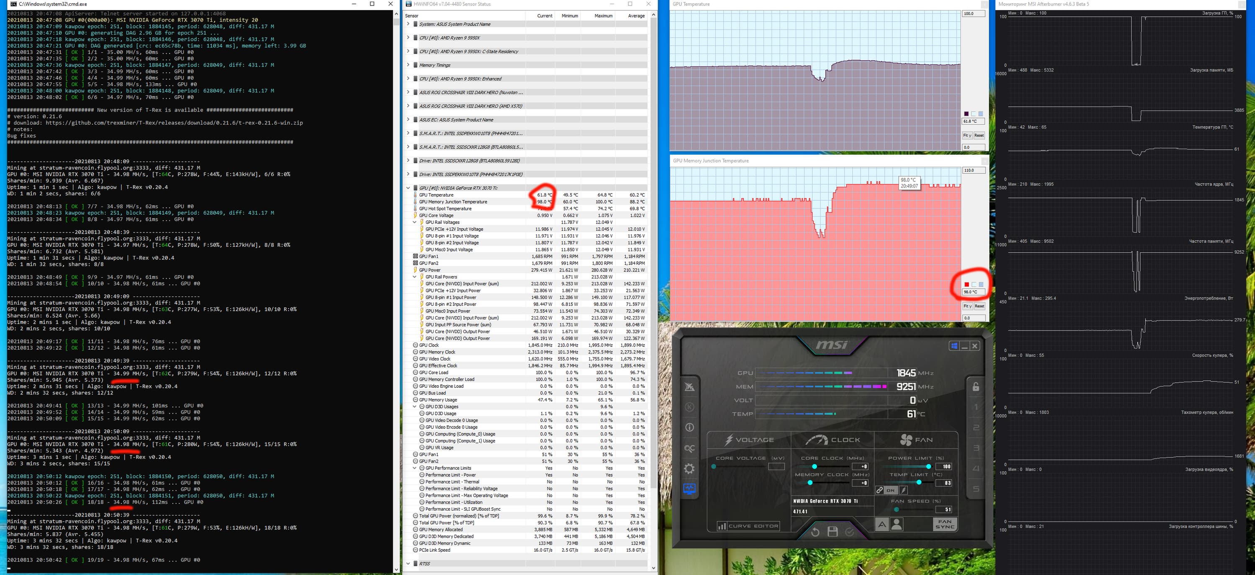
Task: Click the MSI Kombustor icon at sidebar top
Action: [x=689, y=387]
